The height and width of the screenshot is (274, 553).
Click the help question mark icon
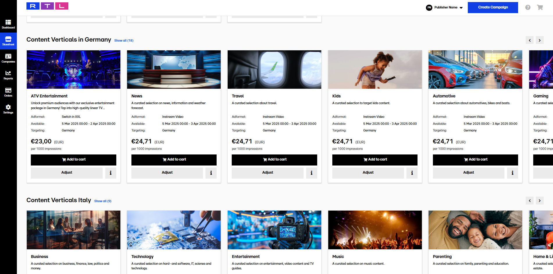pyautogui.click(x=528, y=8)
